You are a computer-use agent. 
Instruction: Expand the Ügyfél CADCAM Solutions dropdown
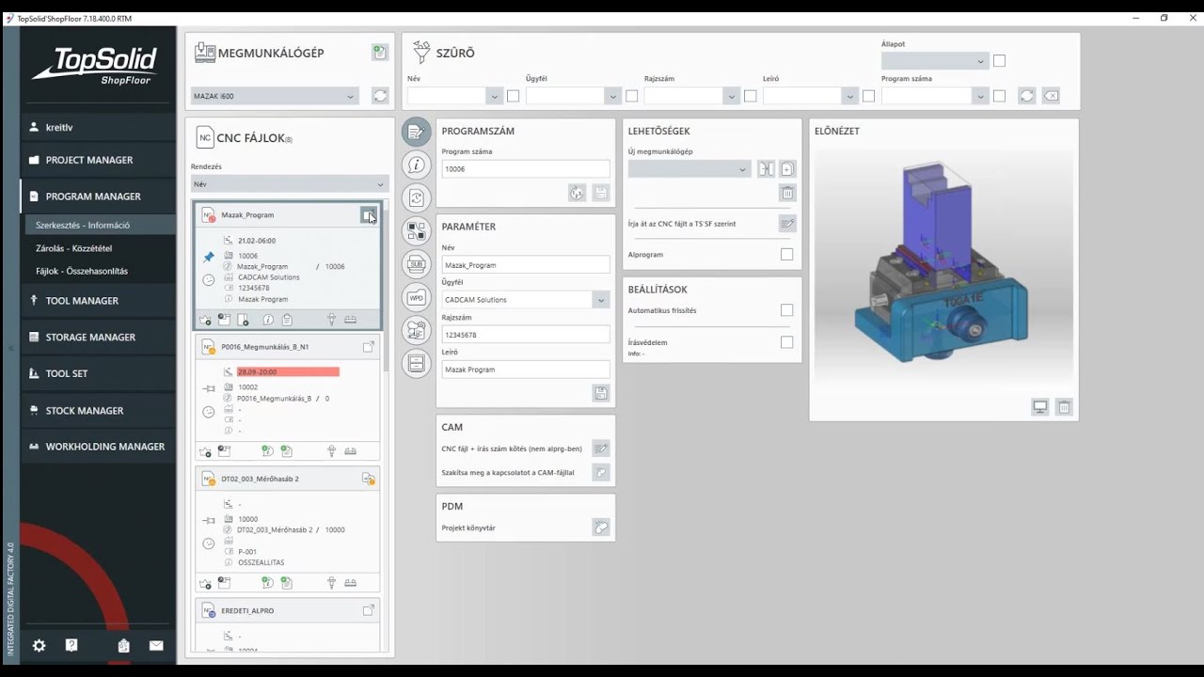click(x=600, y=300)
